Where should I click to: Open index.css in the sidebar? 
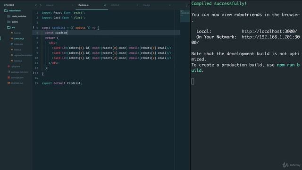18,44
